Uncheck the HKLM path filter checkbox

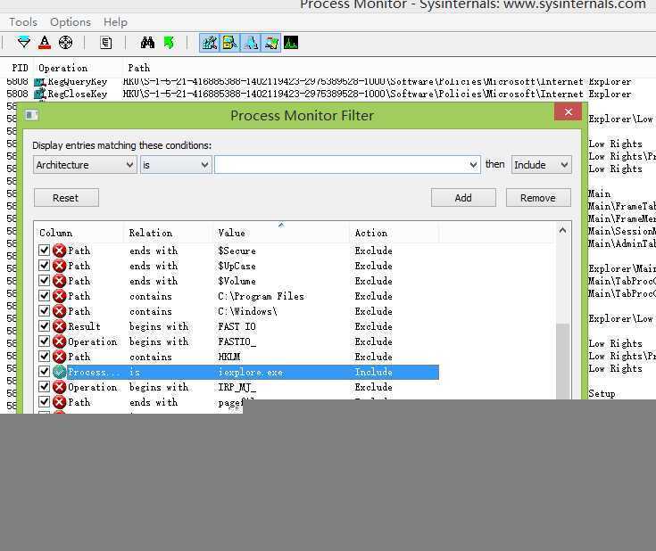[44, 356]
